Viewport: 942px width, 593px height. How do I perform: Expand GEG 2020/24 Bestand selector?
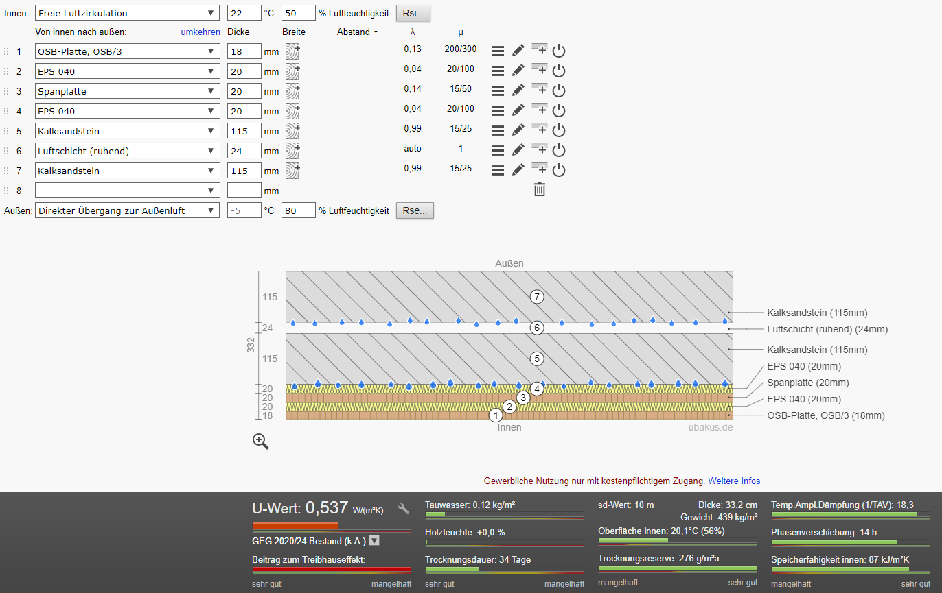pos(374,540)
